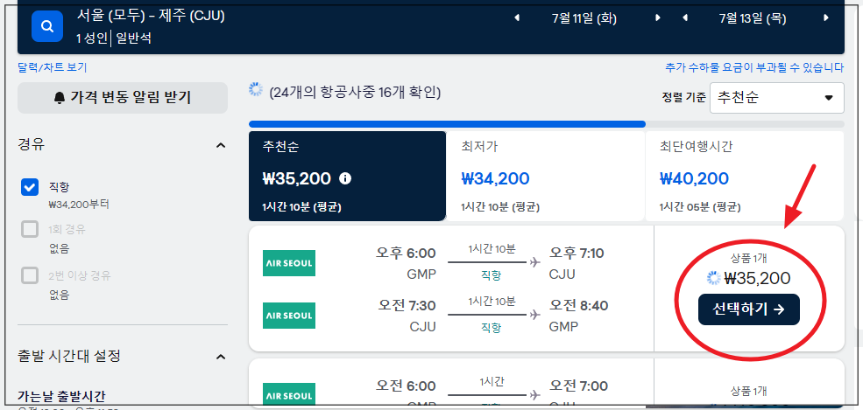Open the 정렬 기준 추천순 dropdown
Image resolution: width=863 pixels, height=410 pixels.
coord(776,98)
